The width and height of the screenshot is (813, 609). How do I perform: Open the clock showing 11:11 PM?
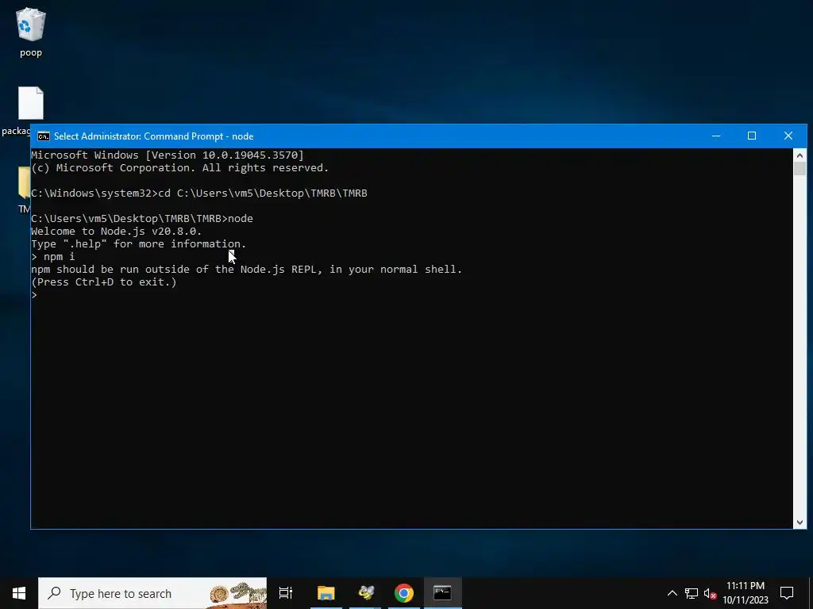(x=746, y=593)
